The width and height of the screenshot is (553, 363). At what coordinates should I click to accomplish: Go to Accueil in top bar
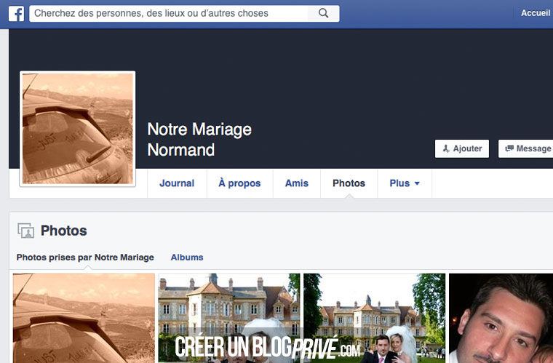tap(536, 13)
